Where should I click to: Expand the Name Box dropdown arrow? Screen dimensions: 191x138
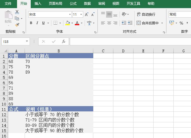27,41
